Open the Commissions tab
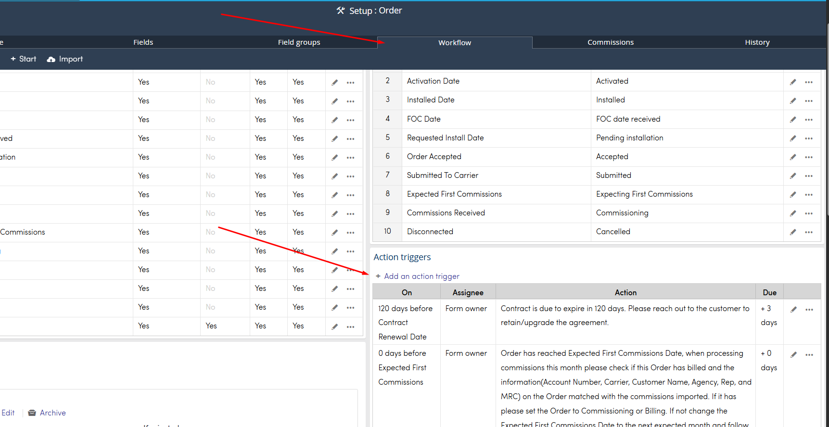The image size is (829, 427). coord(611,42)
